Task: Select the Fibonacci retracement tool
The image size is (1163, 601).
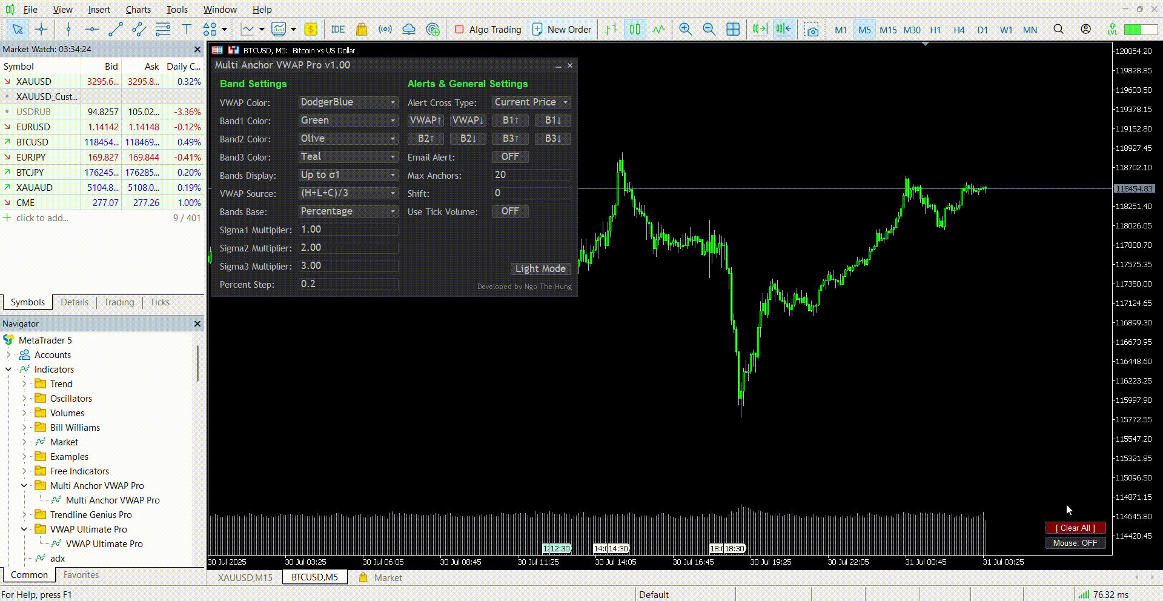Action: [x=163, y=29]
